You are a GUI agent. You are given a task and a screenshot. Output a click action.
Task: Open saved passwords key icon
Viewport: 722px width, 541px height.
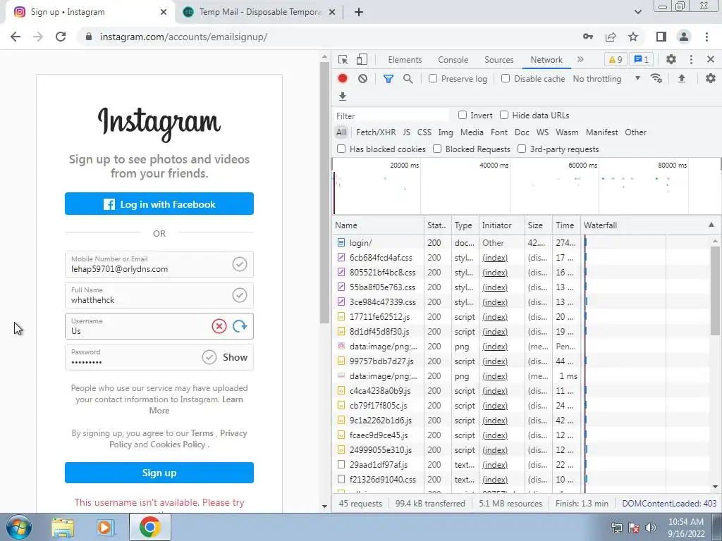[588, 37]
